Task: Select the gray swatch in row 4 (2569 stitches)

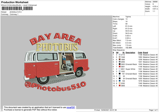Action: click(x=120, y=62)
